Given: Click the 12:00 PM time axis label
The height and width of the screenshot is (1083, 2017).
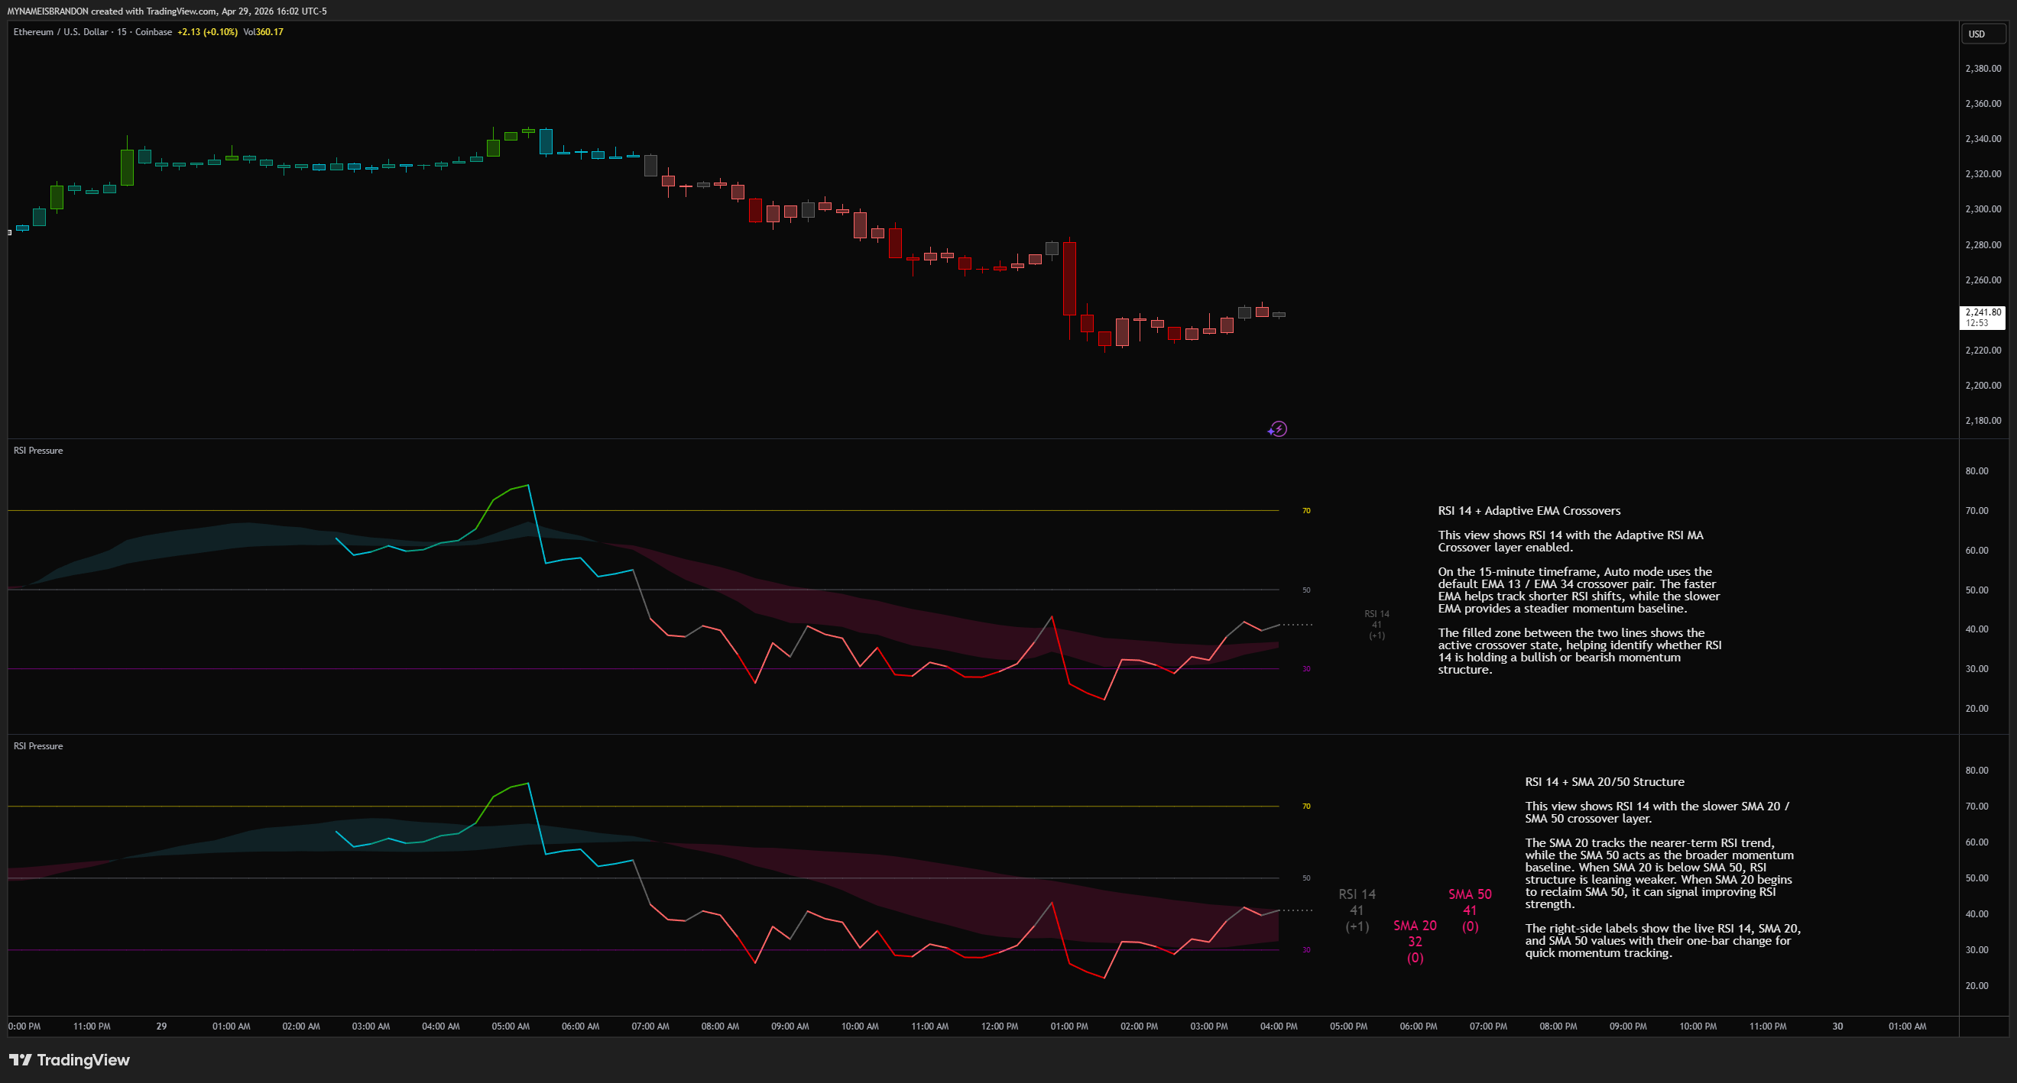Looking at the screenshot, I should point(999,1026).
